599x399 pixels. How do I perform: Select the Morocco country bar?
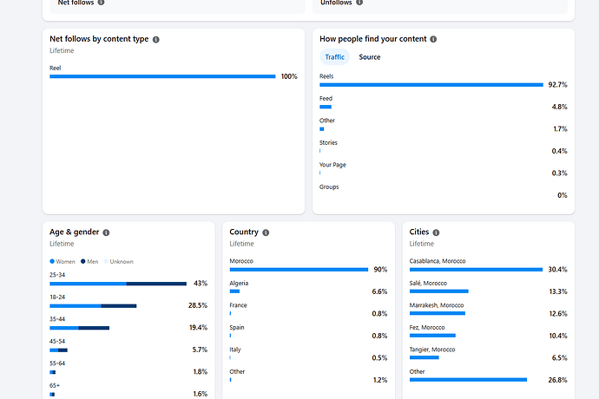(299, 270)
